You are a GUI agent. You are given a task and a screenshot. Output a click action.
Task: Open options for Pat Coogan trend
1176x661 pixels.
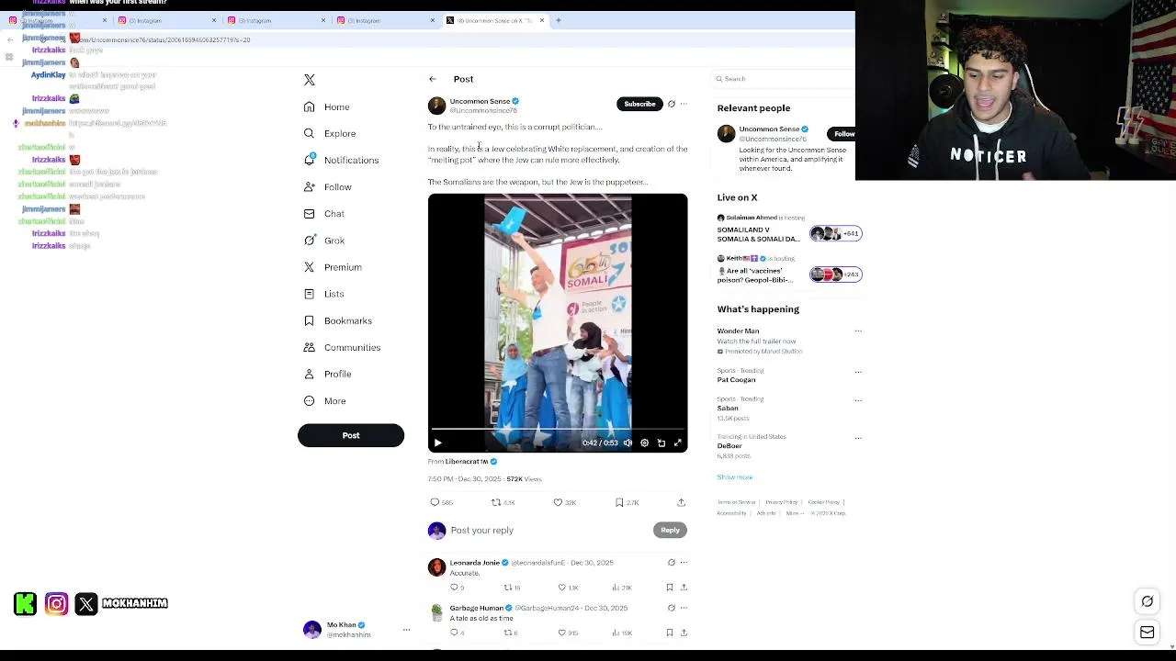pyautogui.click(x=858, y=372)
